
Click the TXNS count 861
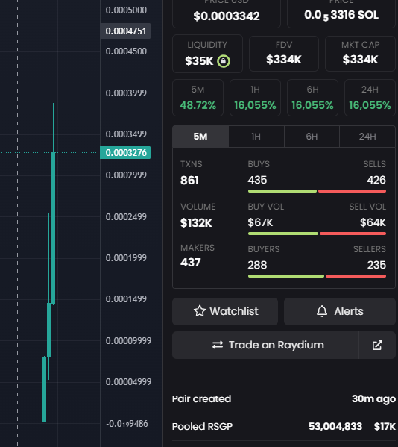pos(189,181)
